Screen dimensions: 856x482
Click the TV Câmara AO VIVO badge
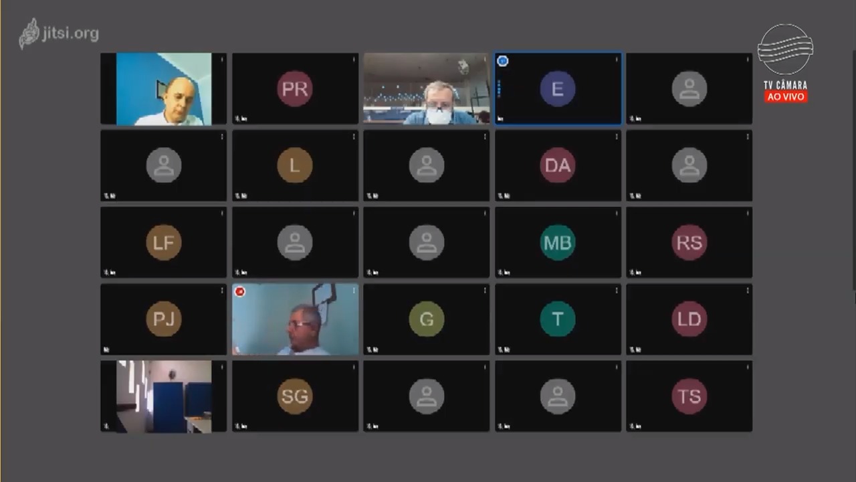pyautogui.click(x=786, y=64)
